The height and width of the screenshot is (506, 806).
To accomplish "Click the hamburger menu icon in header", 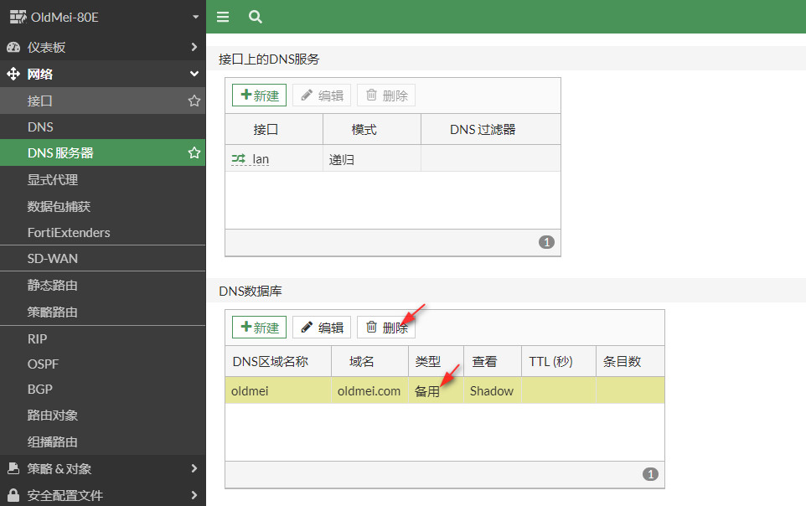I will (222, 17).
